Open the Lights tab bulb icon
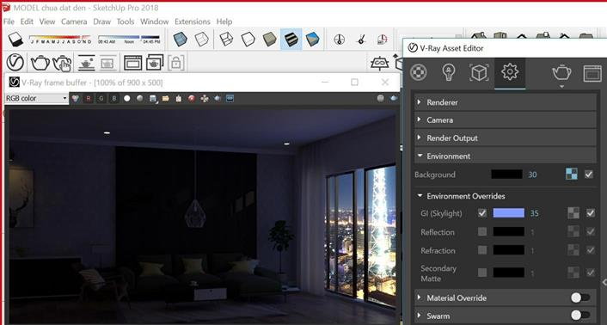This screenshot has width=607, height=325. coord(448,72)
